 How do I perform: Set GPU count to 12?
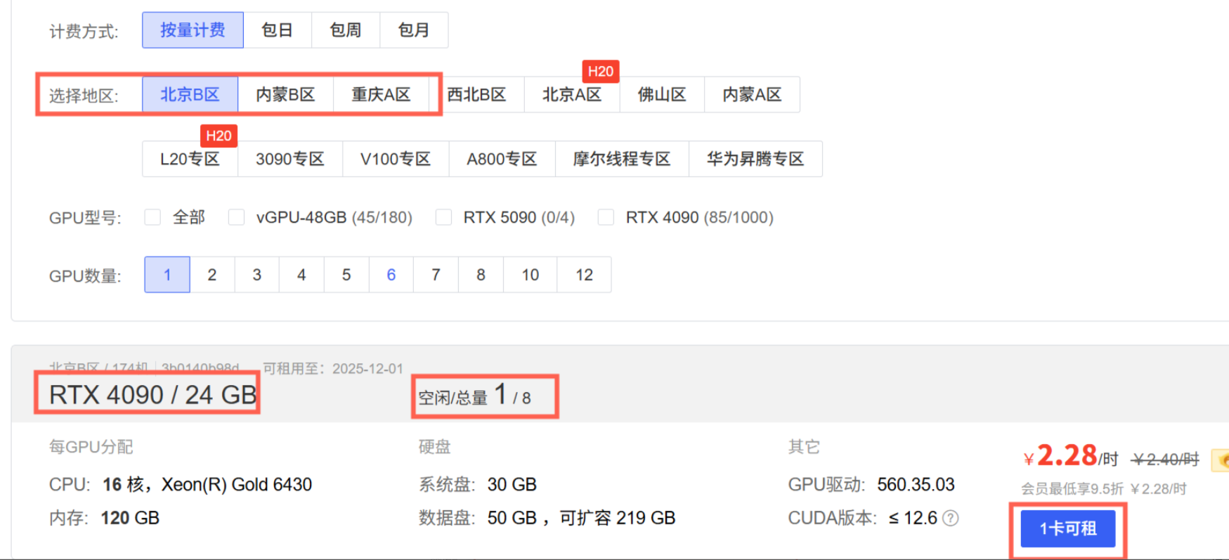(585, 275)
